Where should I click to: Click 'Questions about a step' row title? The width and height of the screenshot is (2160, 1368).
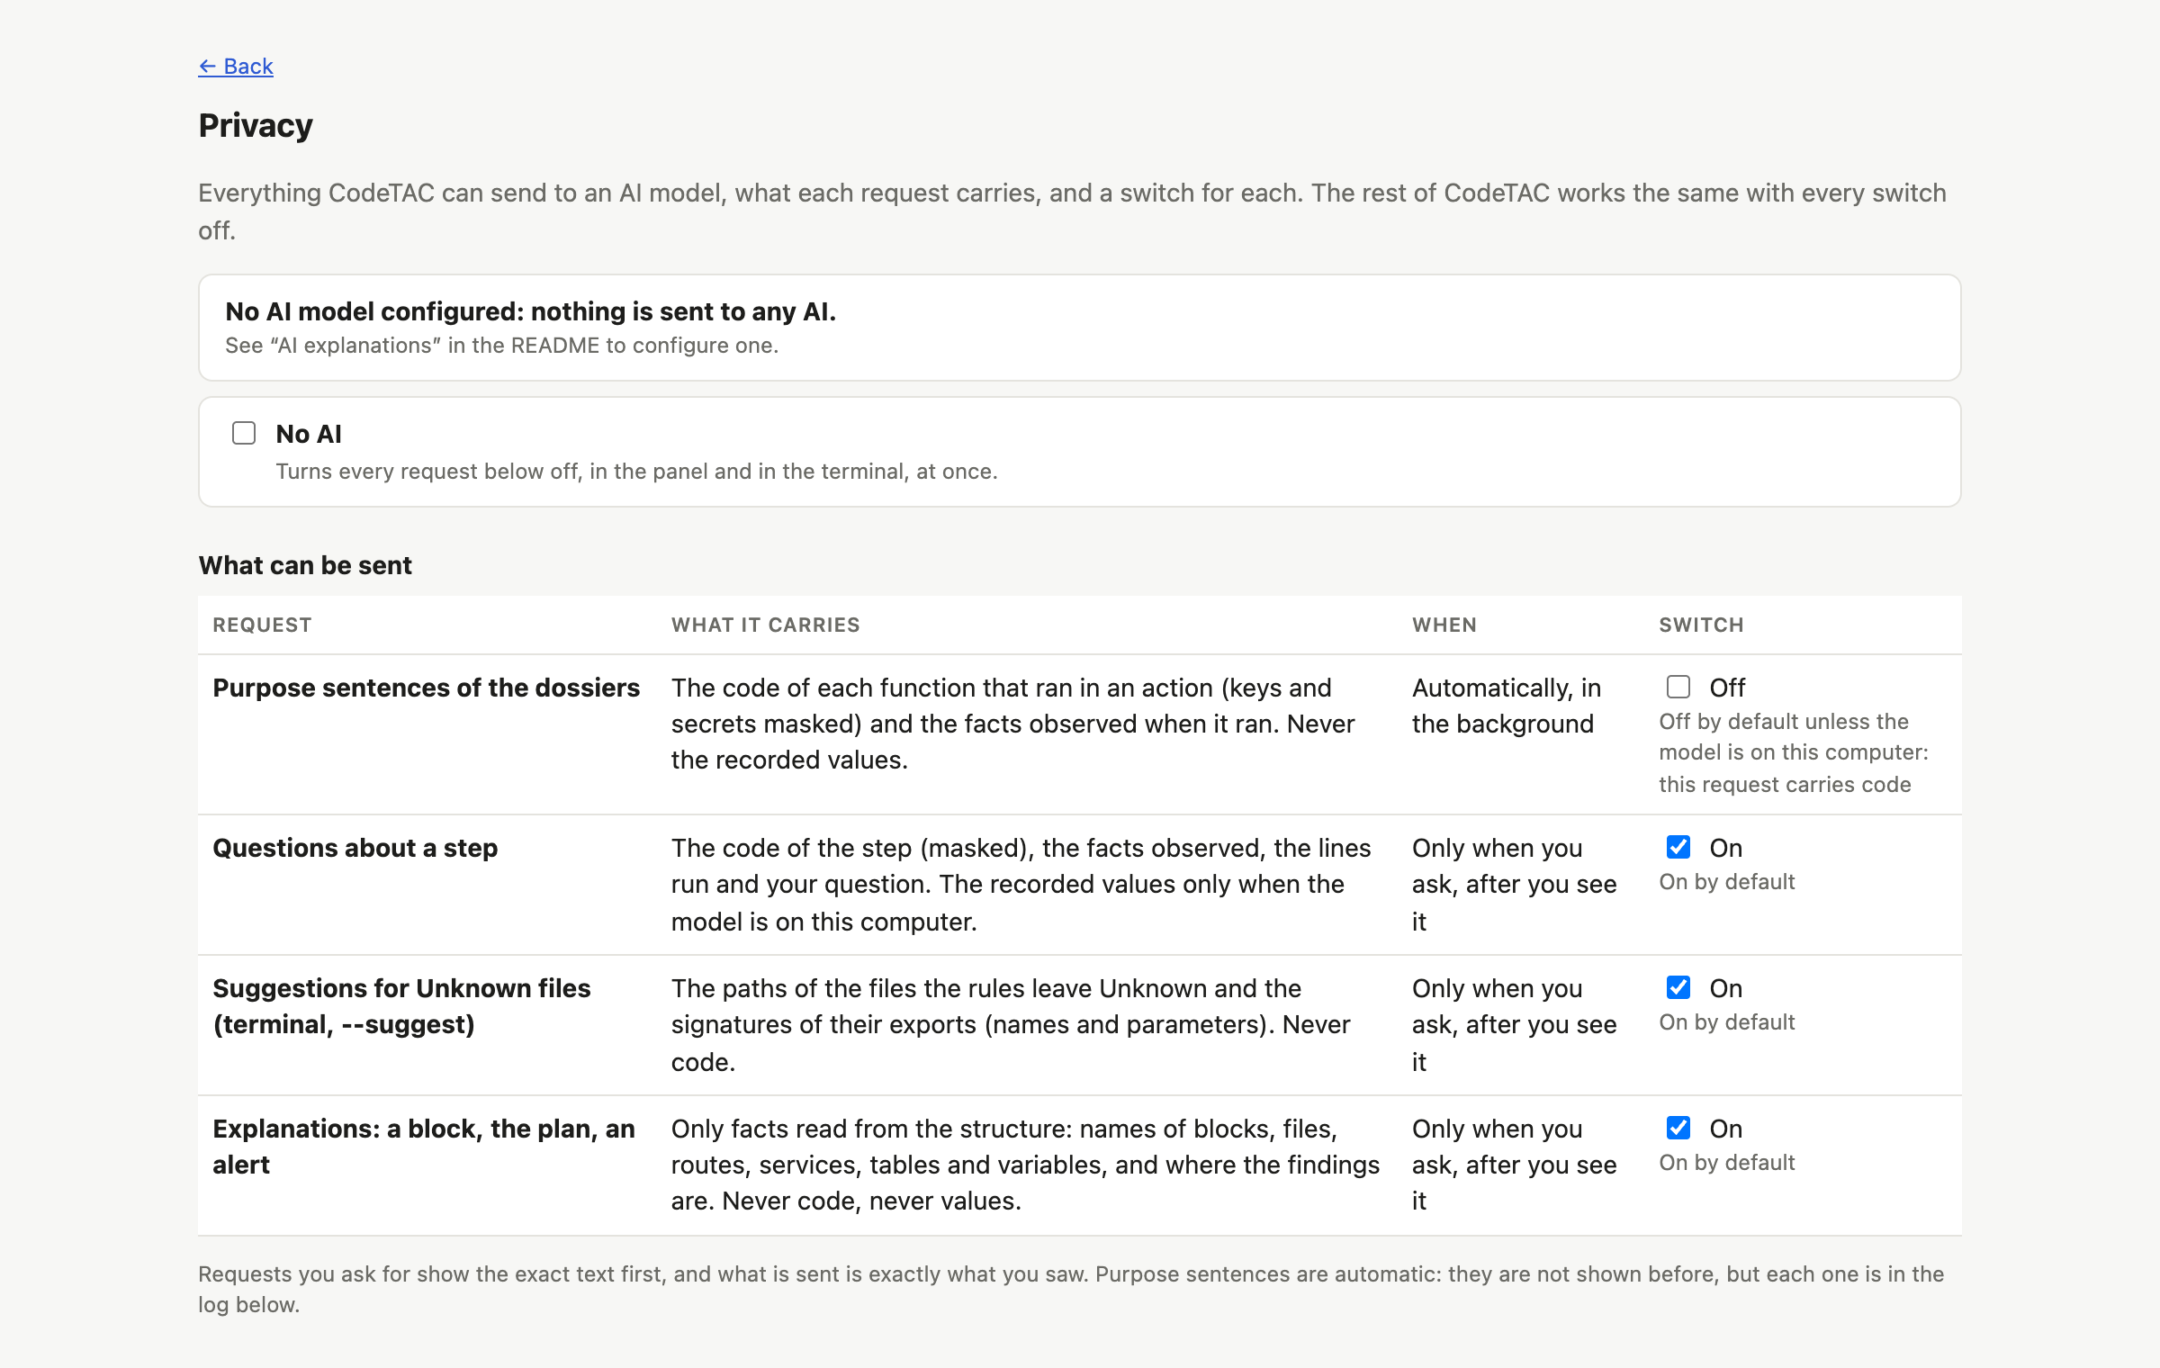click(355, 848)
